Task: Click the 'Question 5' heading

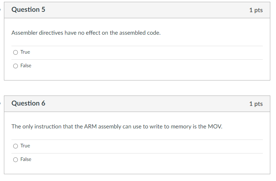Action: (28, 10)
